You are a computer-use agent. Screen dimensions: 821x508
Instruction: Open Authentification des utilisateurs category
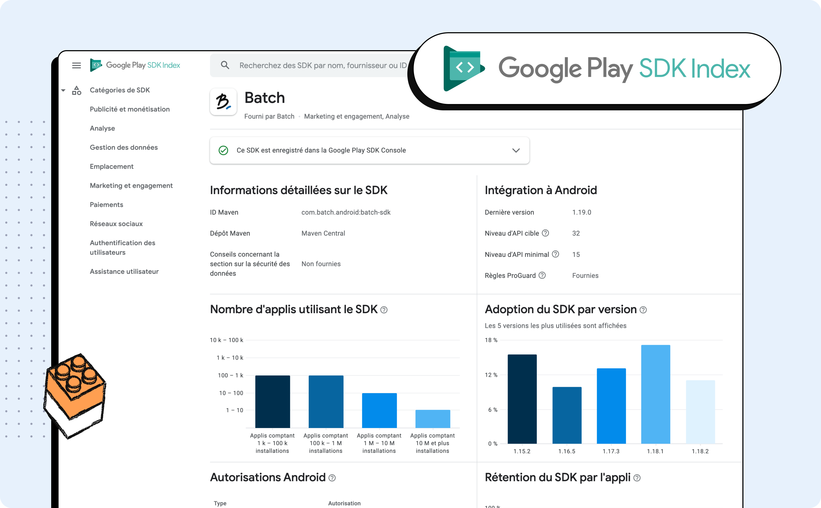pyautogui.click(x=122, y=247)
